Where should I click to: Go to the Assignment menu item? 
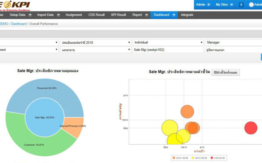[x=74, y=15]
